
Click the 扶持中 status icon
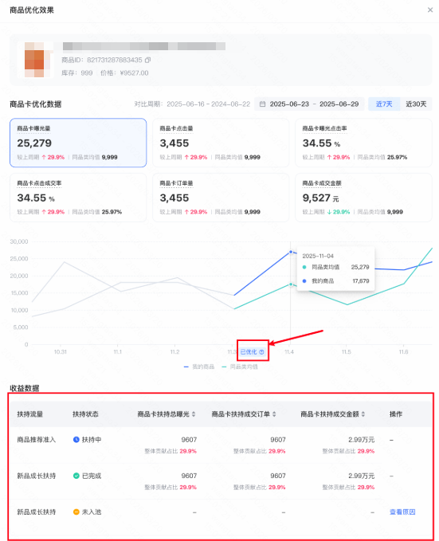click(x=76, y=440)
